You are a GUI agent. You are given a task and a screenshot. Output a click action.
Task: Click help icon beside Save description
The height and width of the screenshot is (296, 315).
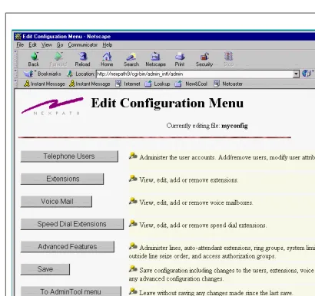[133, 268]
